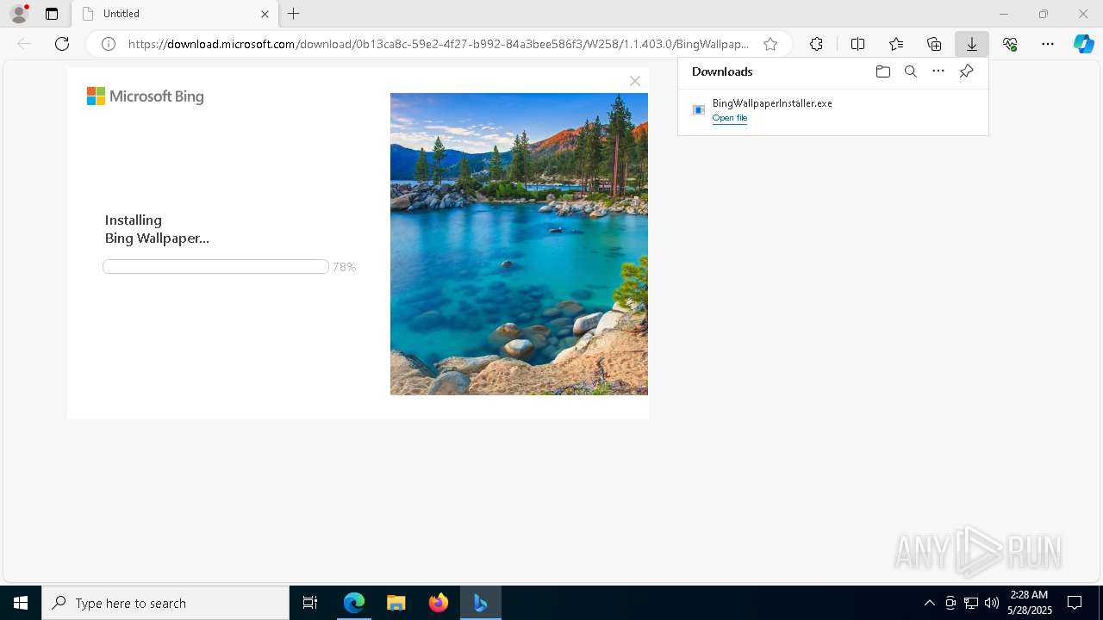Click the Open file link
Viewport: 1103px width, 620px height.
point(730,118)
